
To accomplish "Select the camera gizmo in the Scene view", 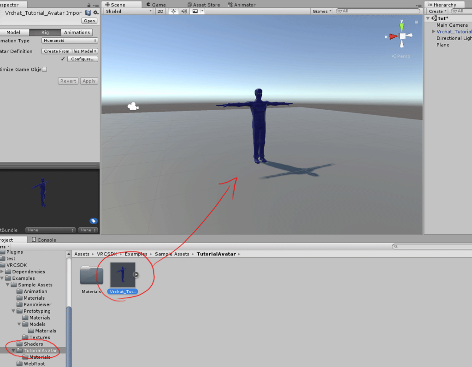I will pos(133,107).
